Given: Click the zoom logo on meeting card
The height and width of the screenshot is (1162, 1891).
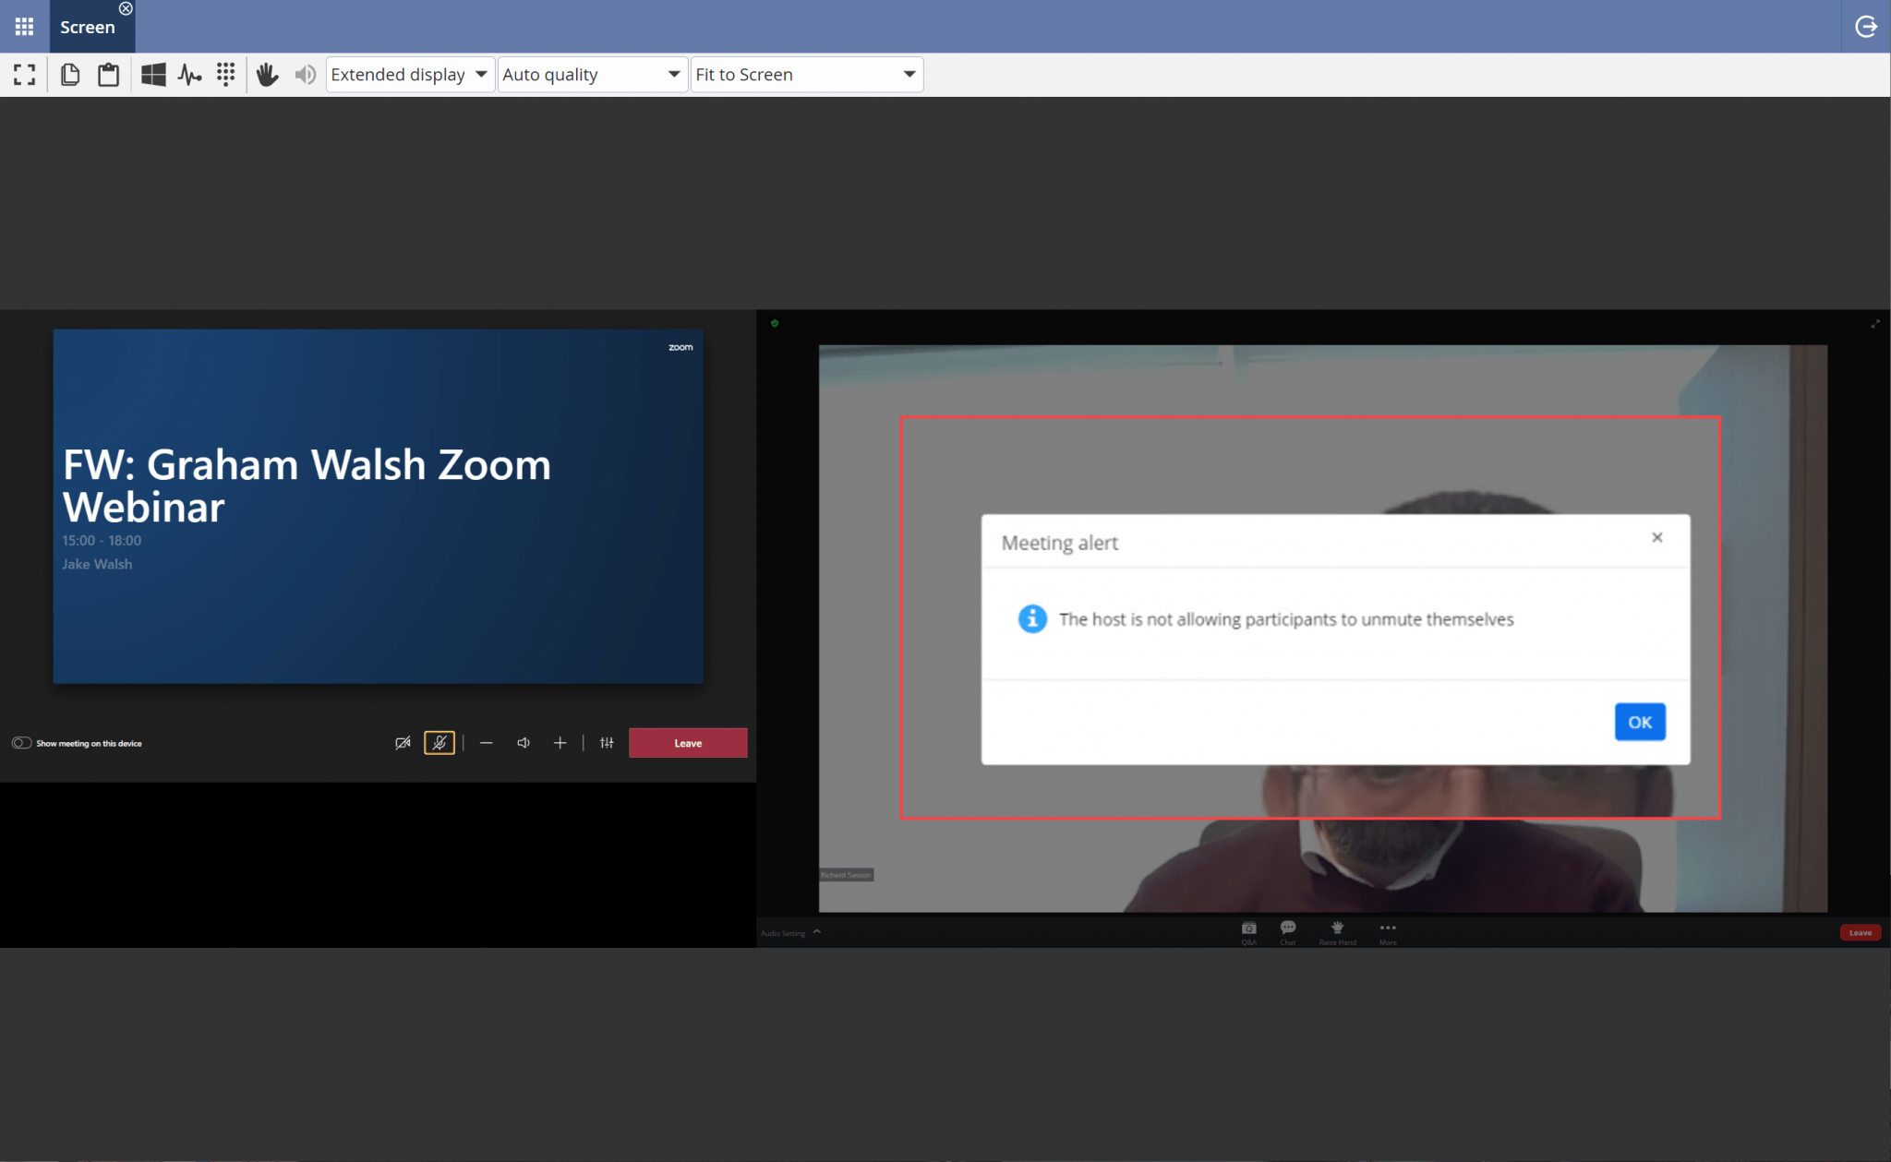Looking at the screenshot, I should point(681,347).
